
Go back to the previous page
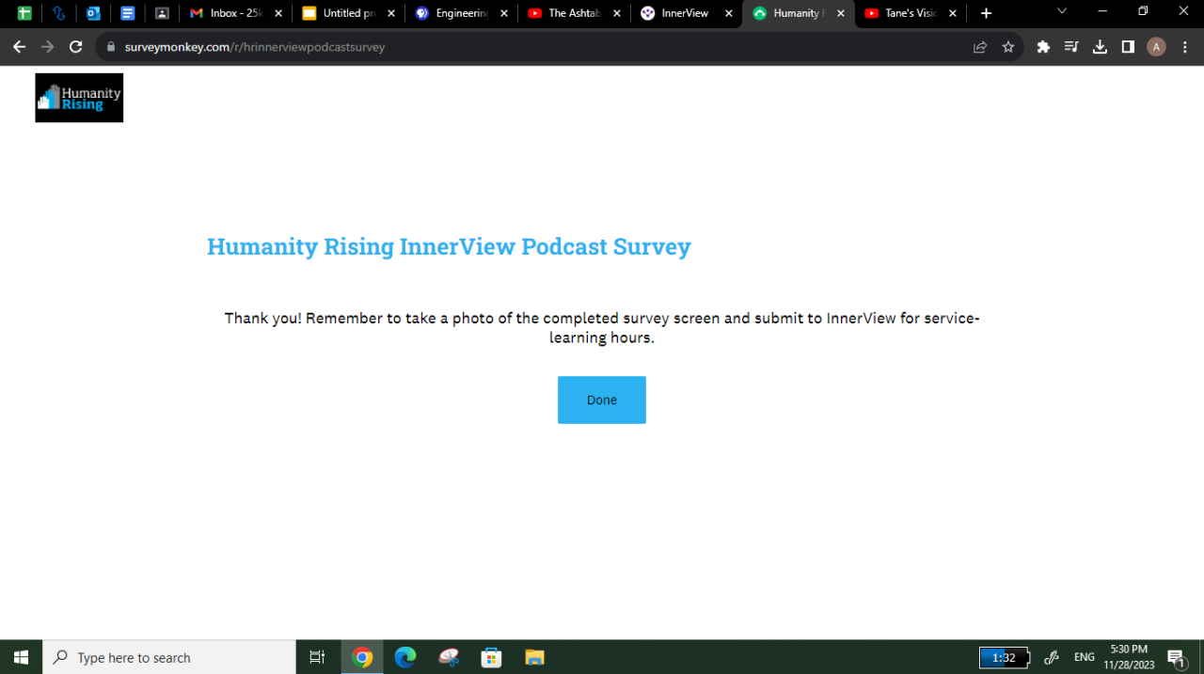19,47
